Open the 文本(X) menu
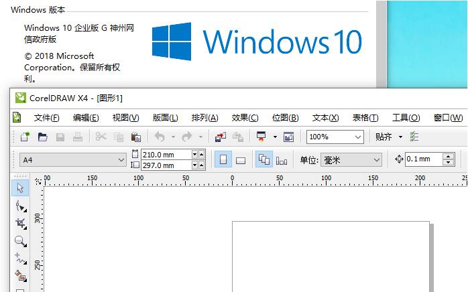The width and height of the screenshot is (468, 292). click(326, 118)
